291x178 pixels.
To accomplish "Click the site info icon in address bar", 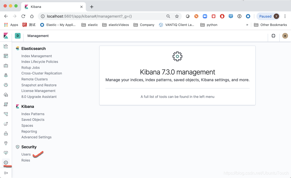I will pos(43,16).
